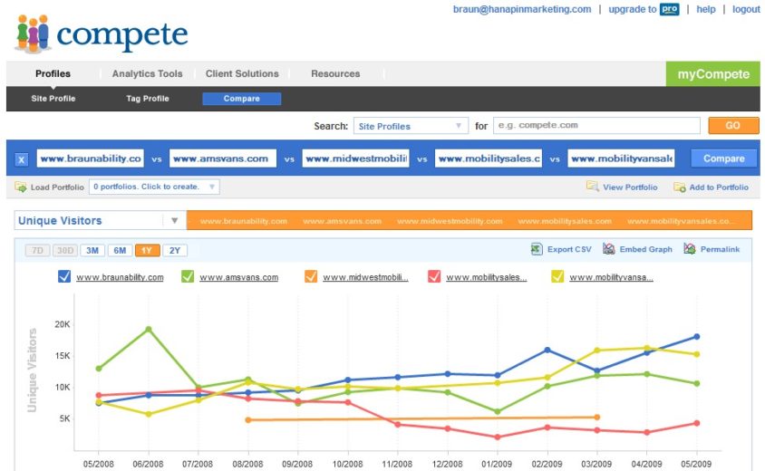
Task: Click the www.mobilitysales compare input field
Action: point(489,159)
